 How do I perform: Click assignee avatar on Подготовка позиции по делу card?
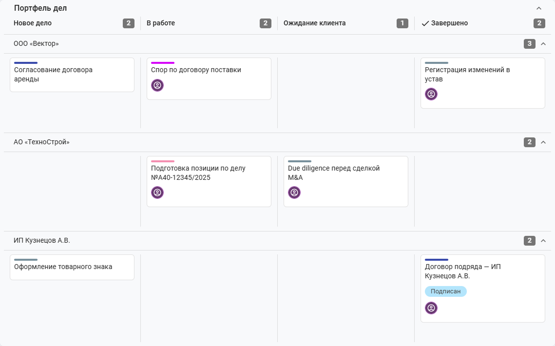coord(157,192)
